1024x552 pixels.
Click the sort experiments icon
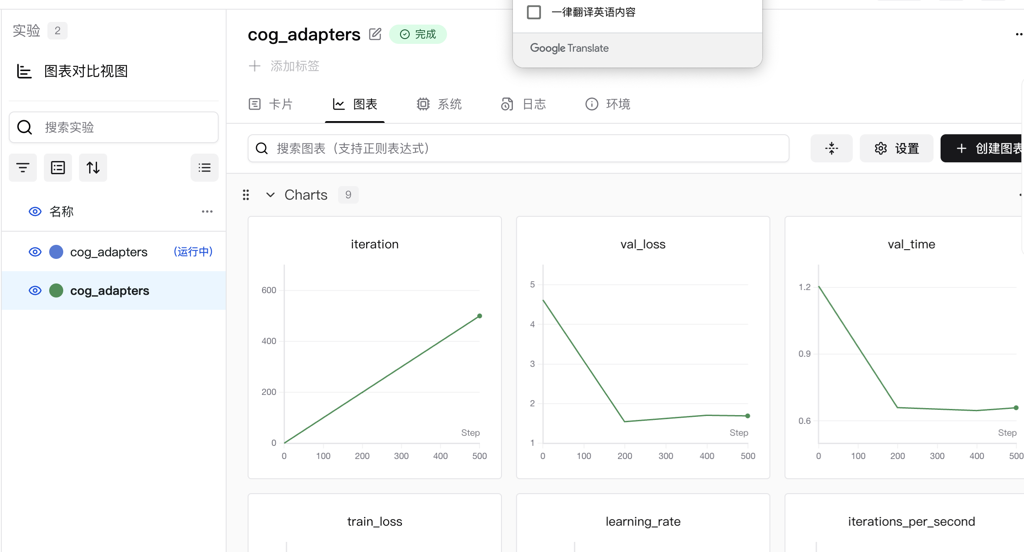click(x=93, y=167)
